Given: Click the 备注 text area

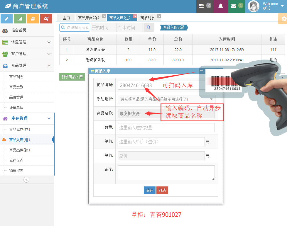Looking at the screenshot, I should click(166, 173).
